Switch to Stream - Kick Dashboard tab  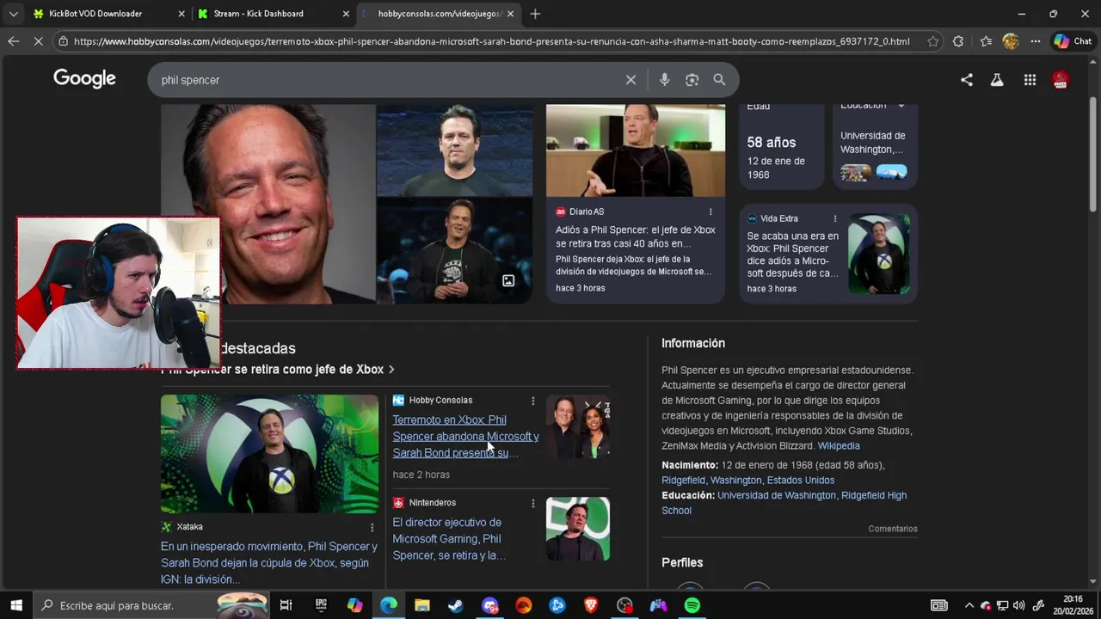258,14
